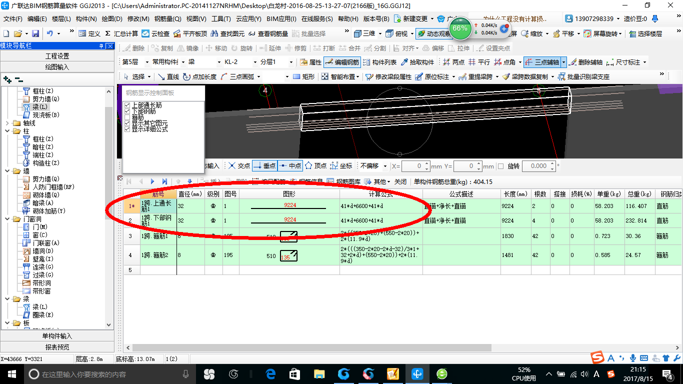Toggle the 显示详细公式 checkbox

coord(127,129)
